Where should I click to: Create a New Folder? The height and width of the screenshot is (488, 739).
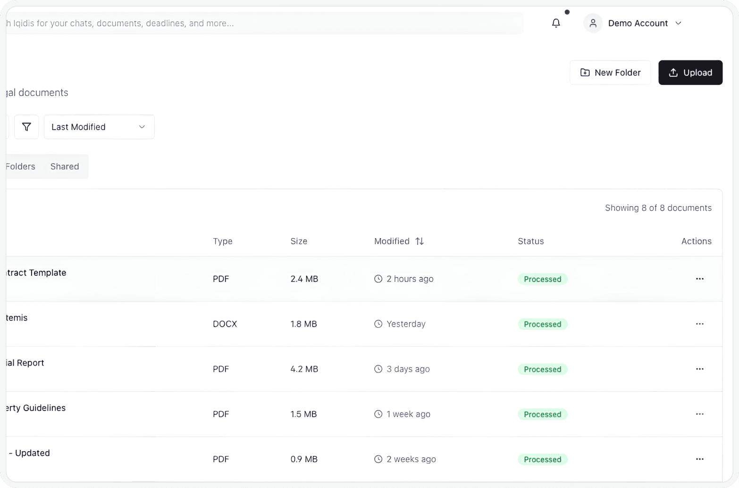click(610, 73)
